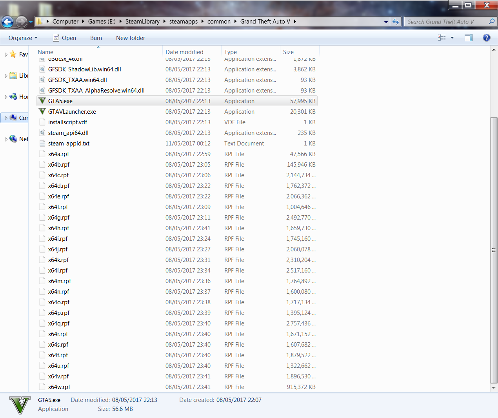Screen dimensions: 498x418
Task: Click the blue Help question mark icon
Action: pyautogui.click(x=487, y=38)
